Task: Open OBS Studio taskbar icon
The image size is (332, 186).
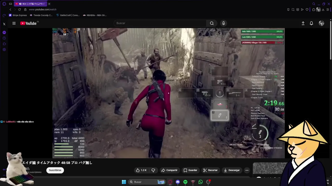Action: click(x=208, y=182)
